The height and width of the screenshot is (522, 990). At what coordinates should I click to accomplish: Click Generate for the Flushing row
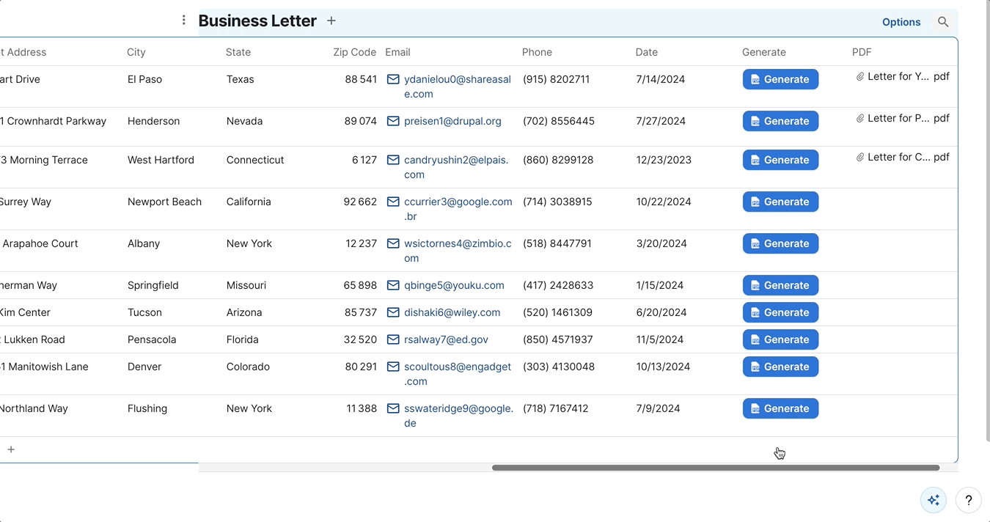point(780,408)
